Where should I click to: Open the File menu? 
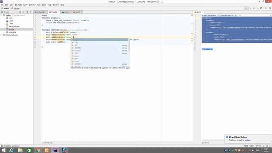click(x=2, y=5)
